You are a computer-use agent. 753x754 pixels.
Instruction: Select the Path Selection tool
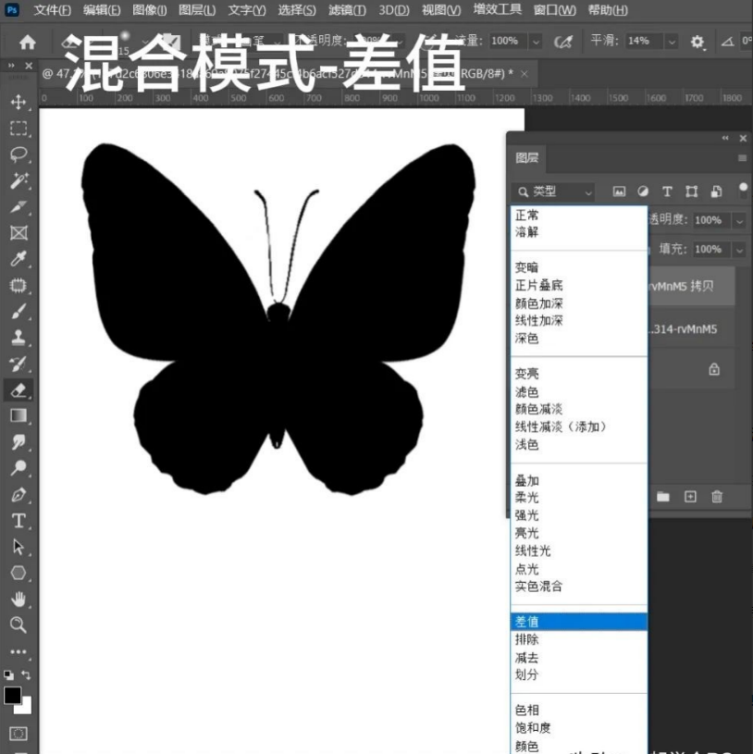click(x=19, y=546)
